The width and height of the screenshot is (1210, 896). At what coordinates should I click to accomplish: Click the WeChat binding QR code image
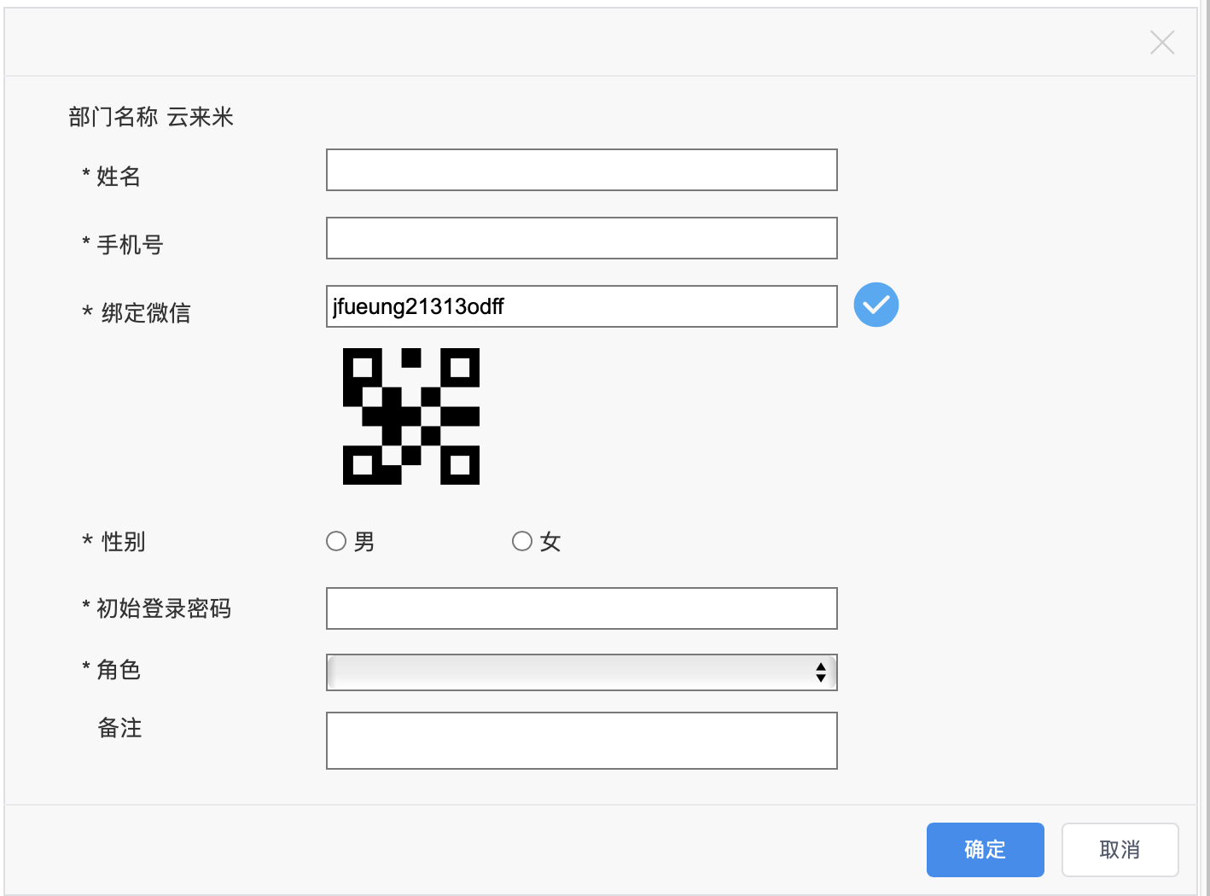pyautogui.click(x=411, y=416)
